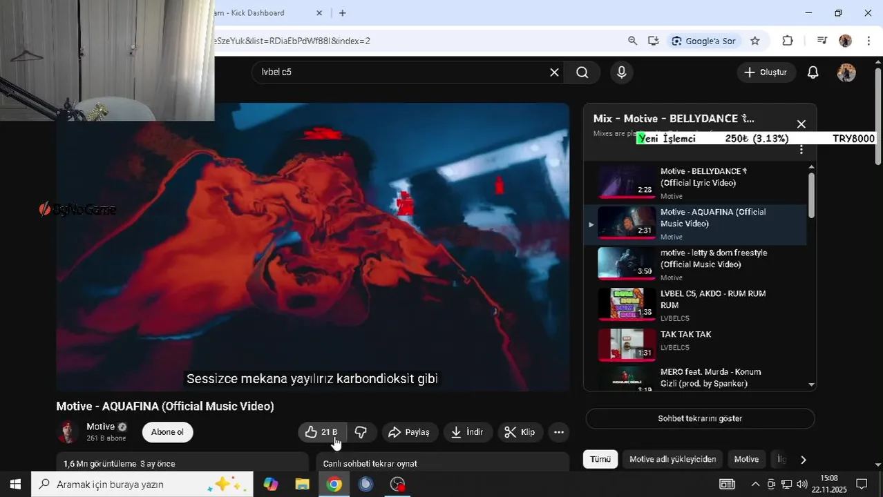883x497 pixels.
Task: Click the Chrome zoom magnifier icon in address bar
Action: (632, 41)
